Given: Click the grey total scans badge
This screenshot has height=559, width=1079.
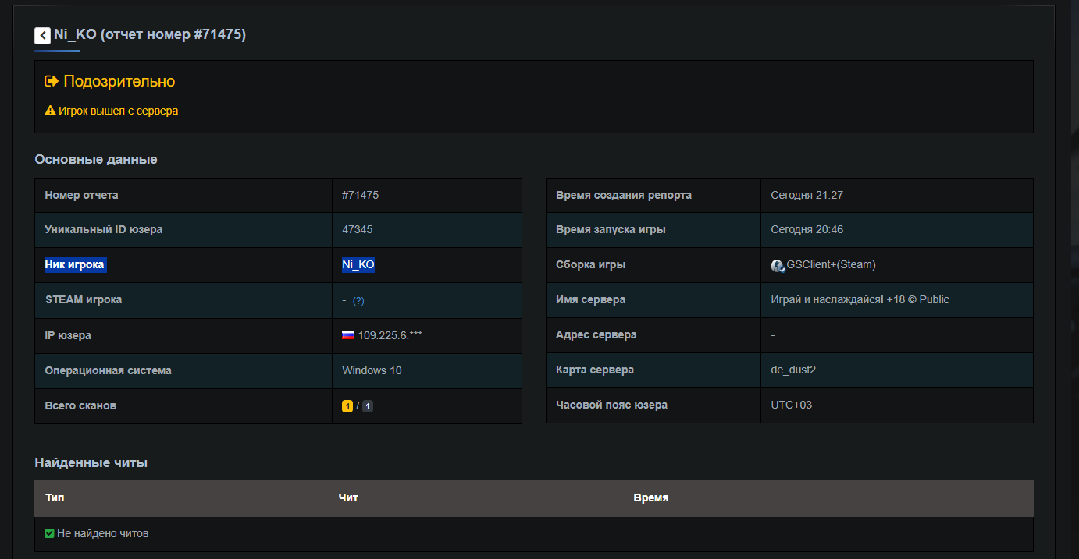Looking at the screenshot, I should coord(368,406).
